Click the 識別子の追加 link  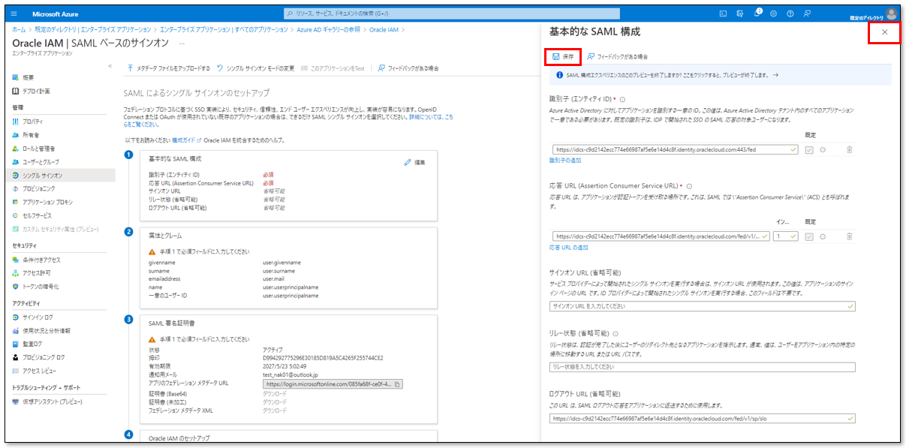[x=564, y=161]
